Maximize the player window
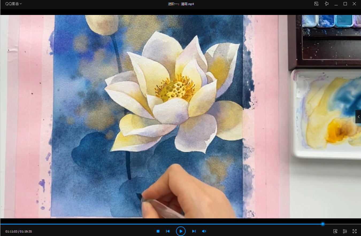The image size is (361, 236). tap(345, 4)
